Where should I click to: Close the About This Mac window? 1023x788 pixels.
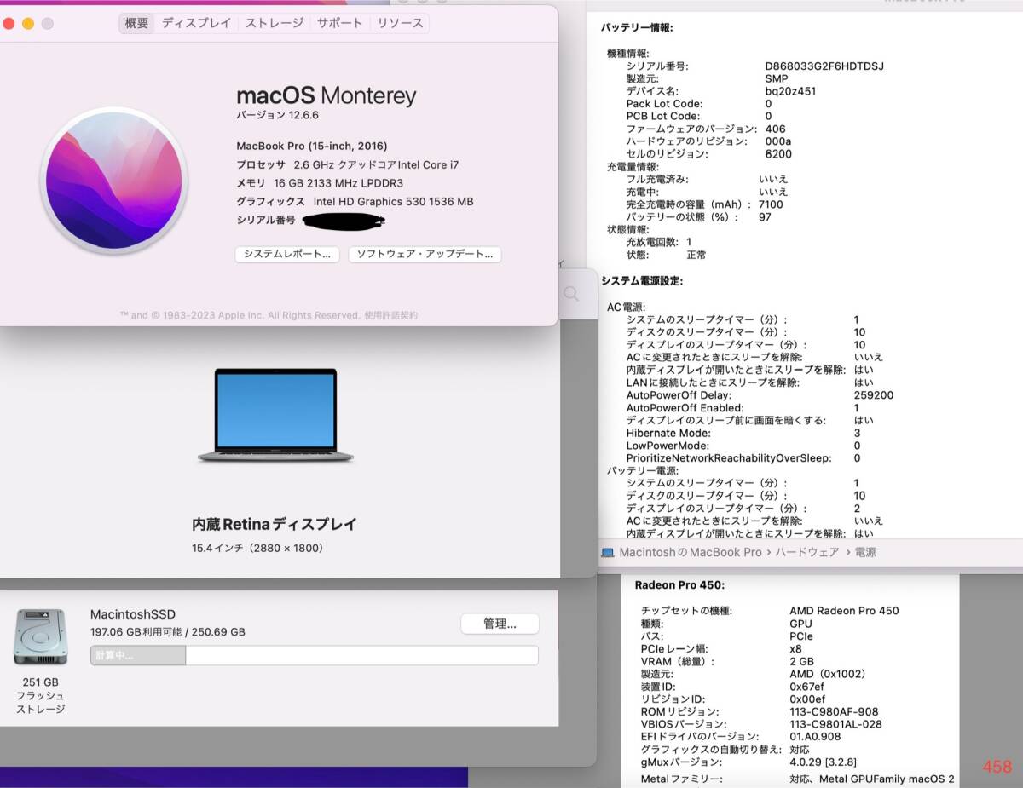pyautogui.click(x=9, y=24)
